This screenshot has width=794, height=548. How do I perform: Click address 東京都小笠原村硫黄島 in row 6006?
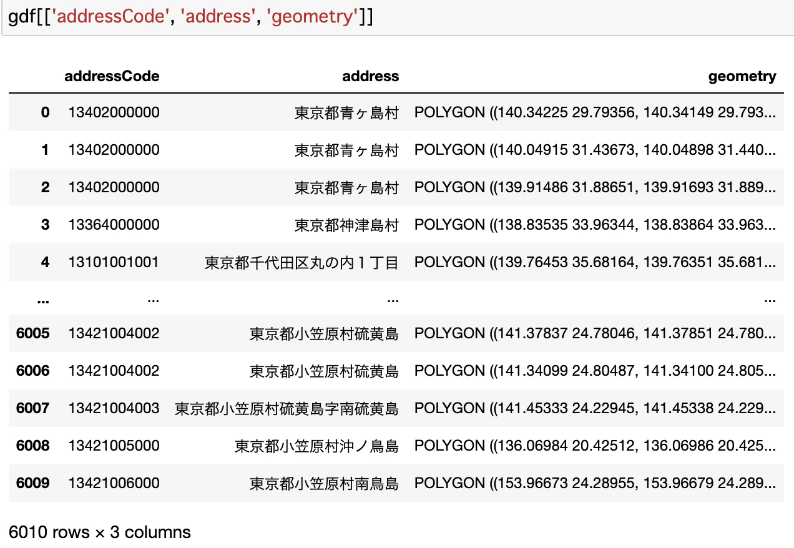325,371
